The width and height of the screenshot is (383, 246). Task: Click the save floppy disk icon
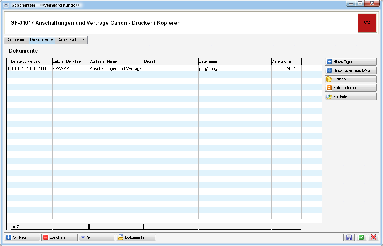pyautogui.click(x=349, y=237)
